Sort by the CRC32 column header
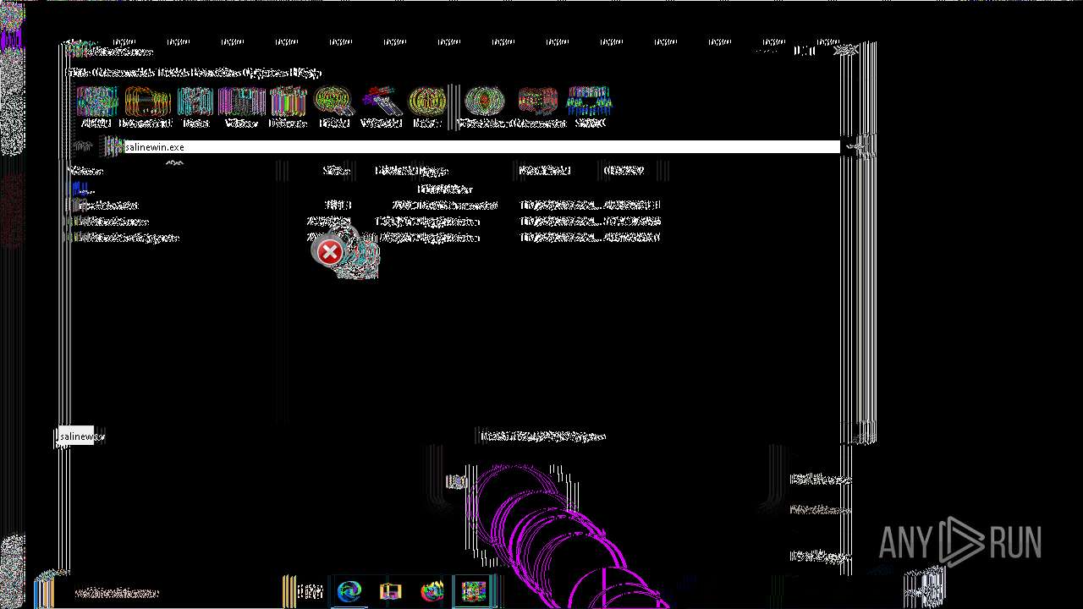Image resolution: width=1083 pixels, height=609 pixels. click(x=624, y=171)
